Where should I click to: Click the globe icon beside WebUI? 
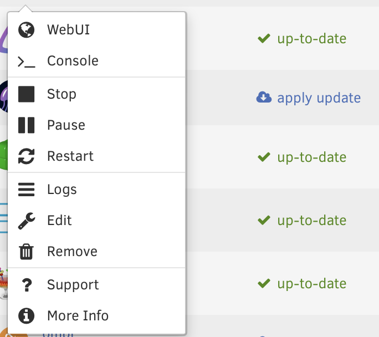(27, 30)
